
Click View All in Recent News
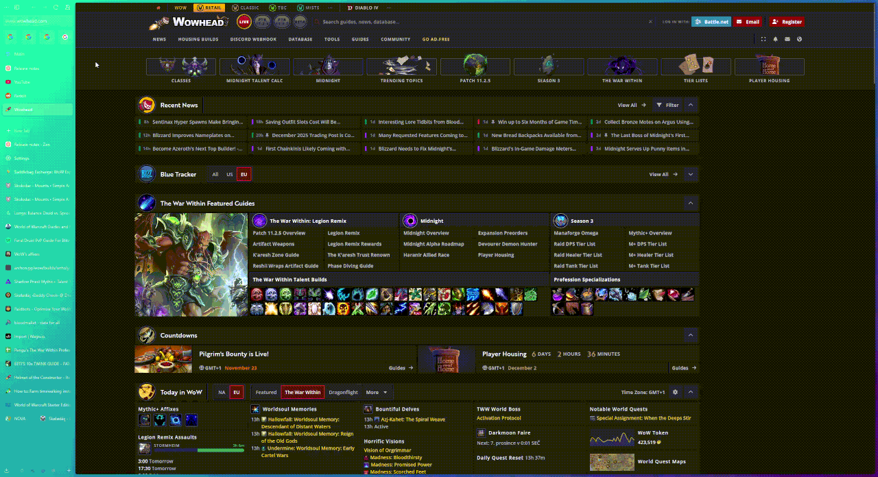(x=632, y=105)
